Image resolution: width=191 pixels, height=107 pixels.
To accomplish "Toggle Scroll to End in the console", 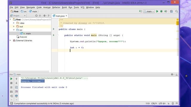I will coord(16,92).
